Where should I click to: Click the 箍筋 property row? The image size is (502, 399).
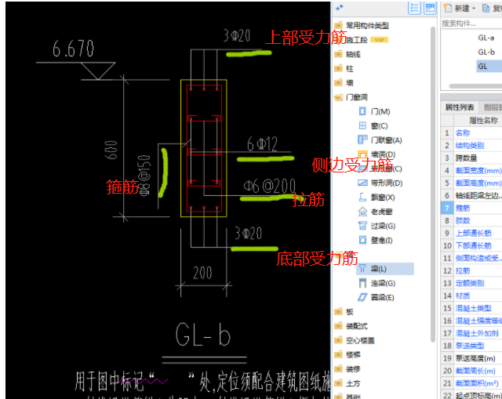point(471,209)
